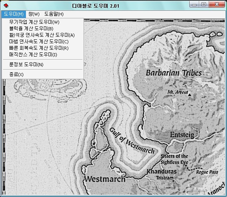227x197 pixels.
Task: Click the Tristram map label
Action: 164,178
